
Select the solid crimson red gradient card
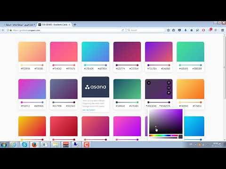pos(64,126)
